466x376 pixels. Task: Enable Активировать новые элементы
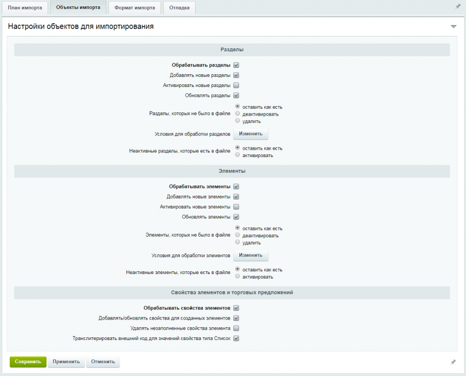(236, 207)
